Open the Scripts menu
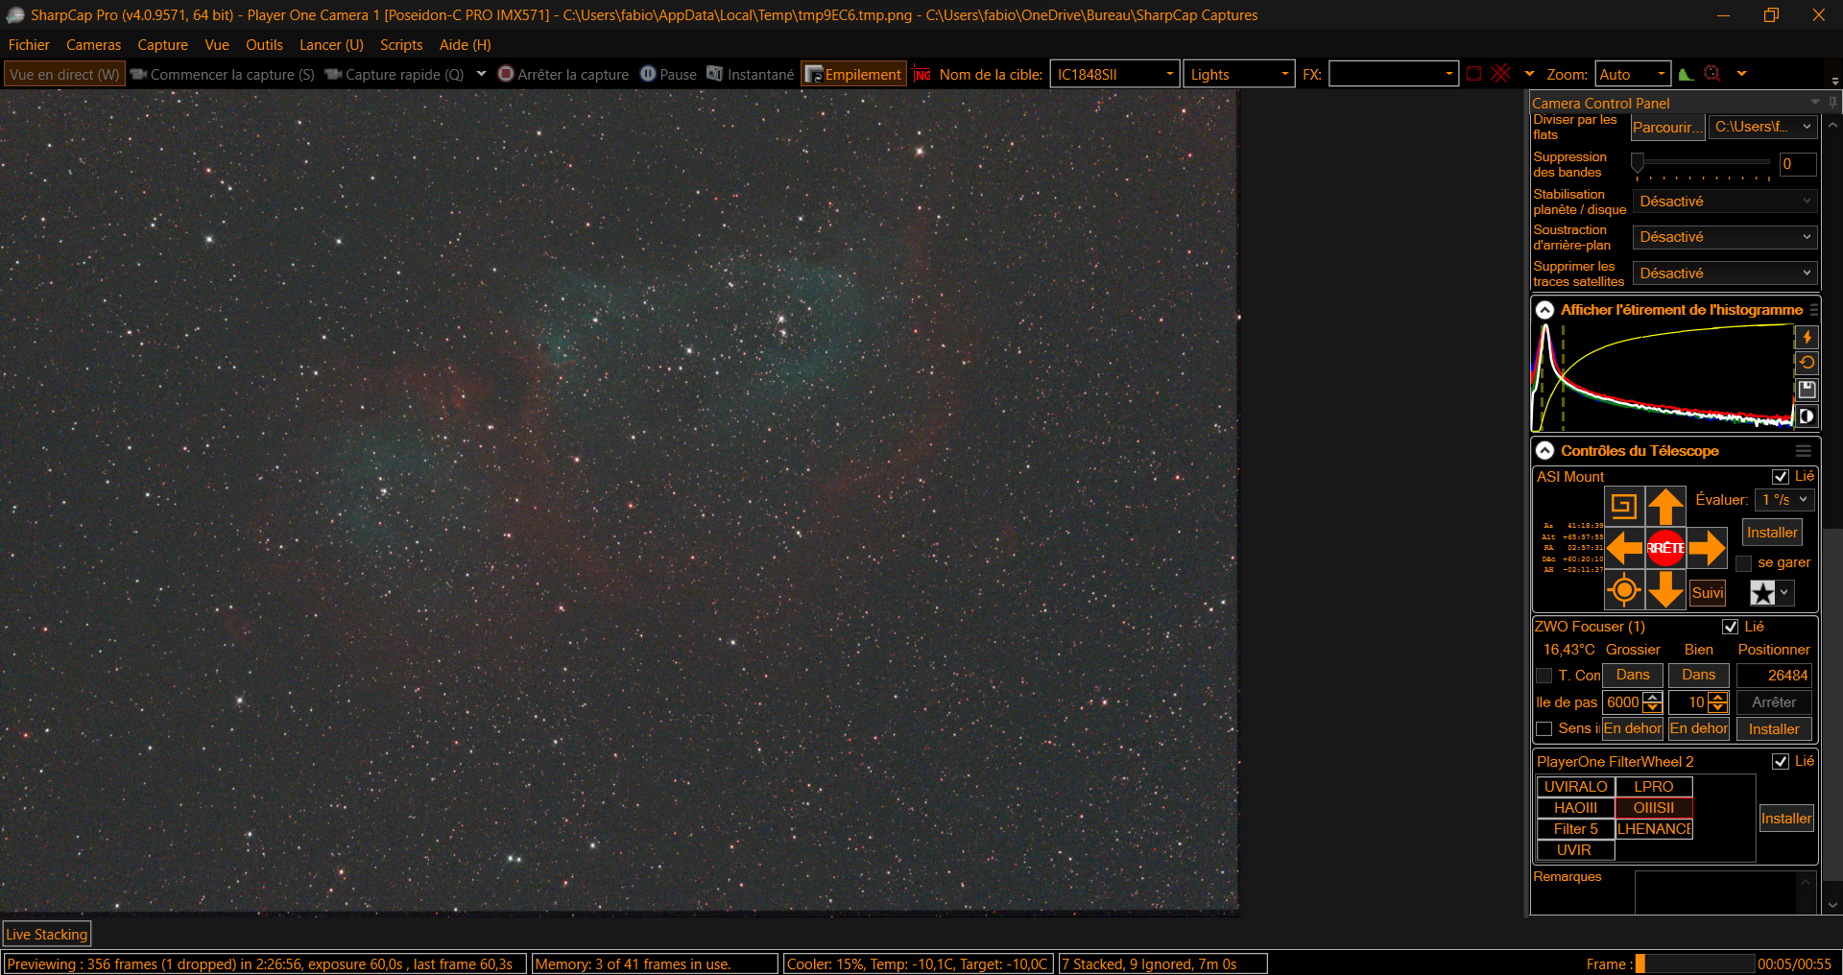 [400, 45]
